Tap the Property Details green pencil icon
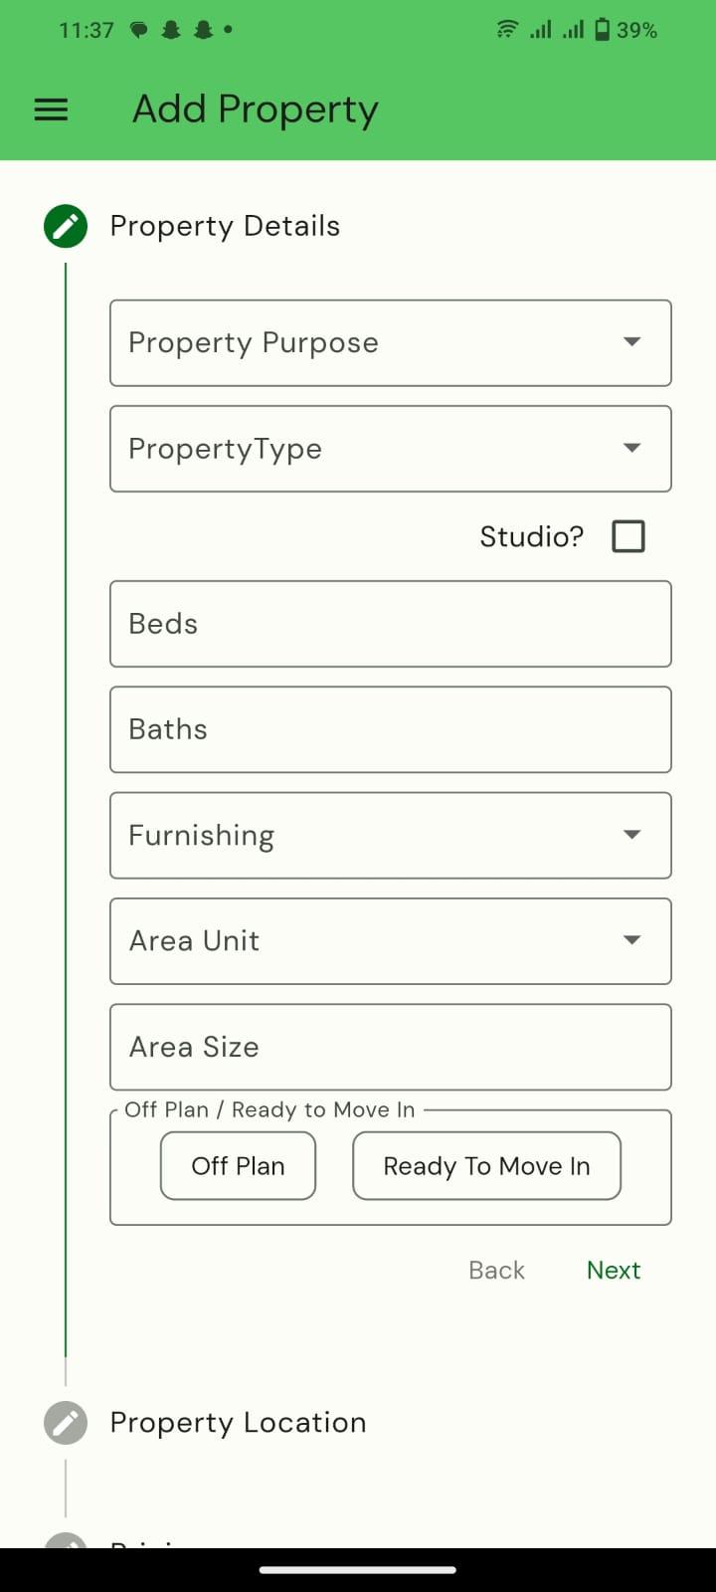 click(66, 226)
